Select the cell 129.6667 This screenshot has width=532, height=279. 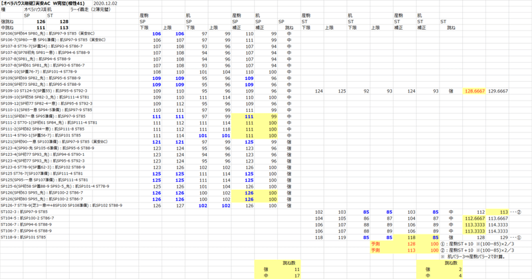coord(498,91)
